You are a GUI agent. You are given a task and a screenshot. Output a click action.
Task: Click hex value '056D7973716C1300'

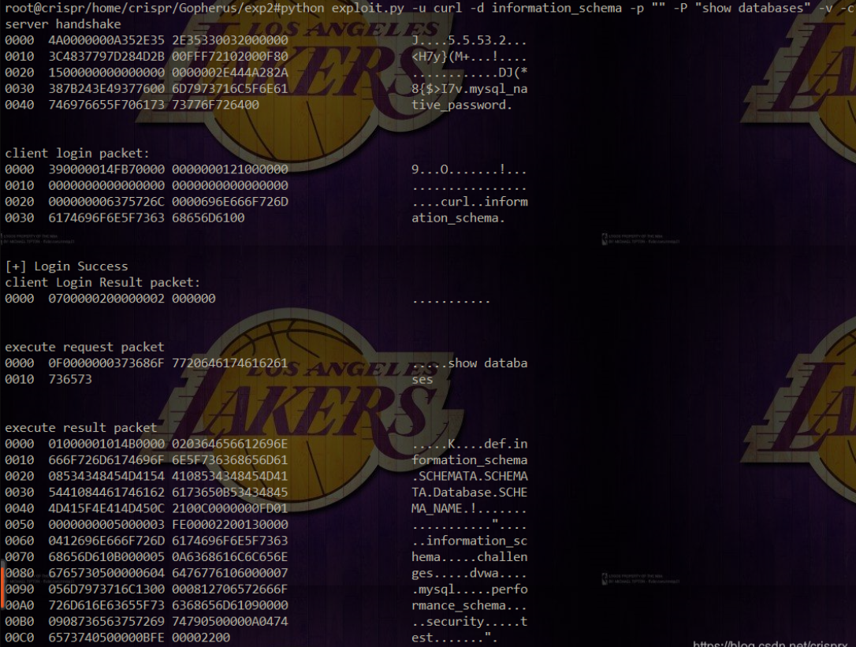tap(106, 589)
